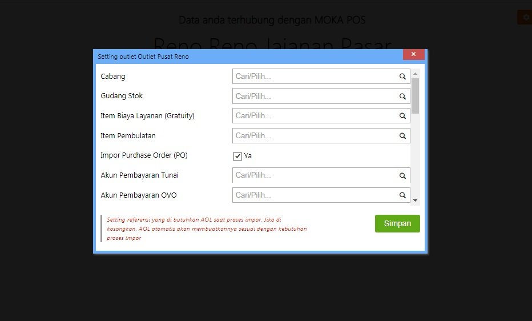Focus the Akun Pembayaran OVO field
Screen dimensions: 532x321
click(314, 195)
